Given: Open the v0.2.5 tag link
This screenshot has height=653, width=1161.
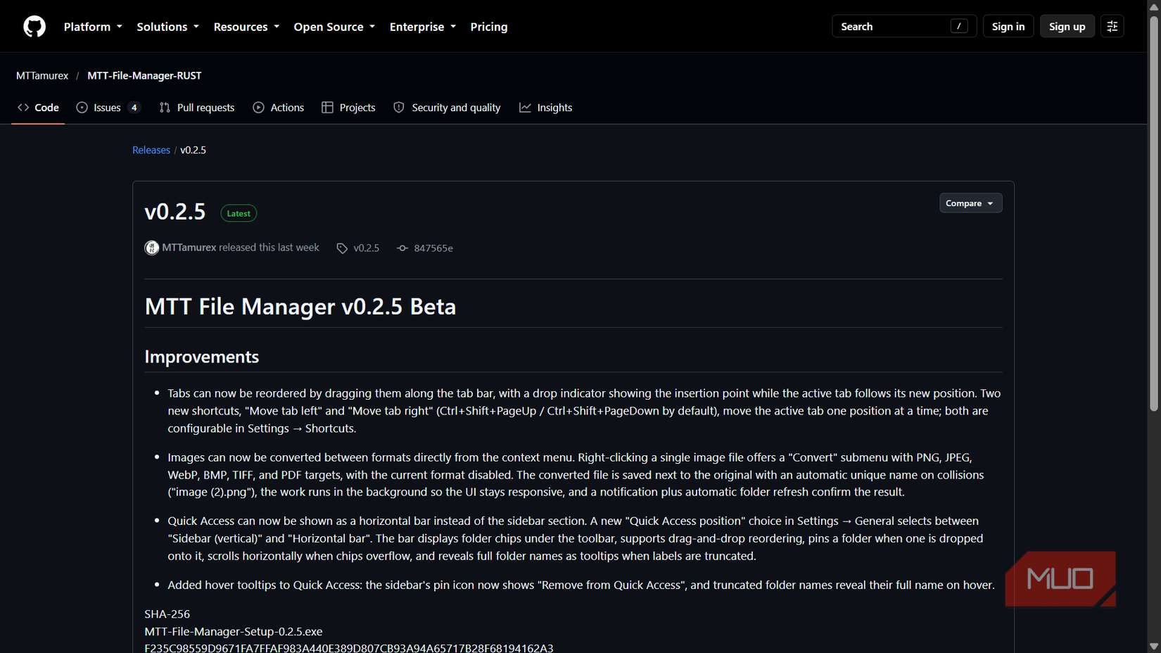Looking at the screenshot, I should [366, 248].
